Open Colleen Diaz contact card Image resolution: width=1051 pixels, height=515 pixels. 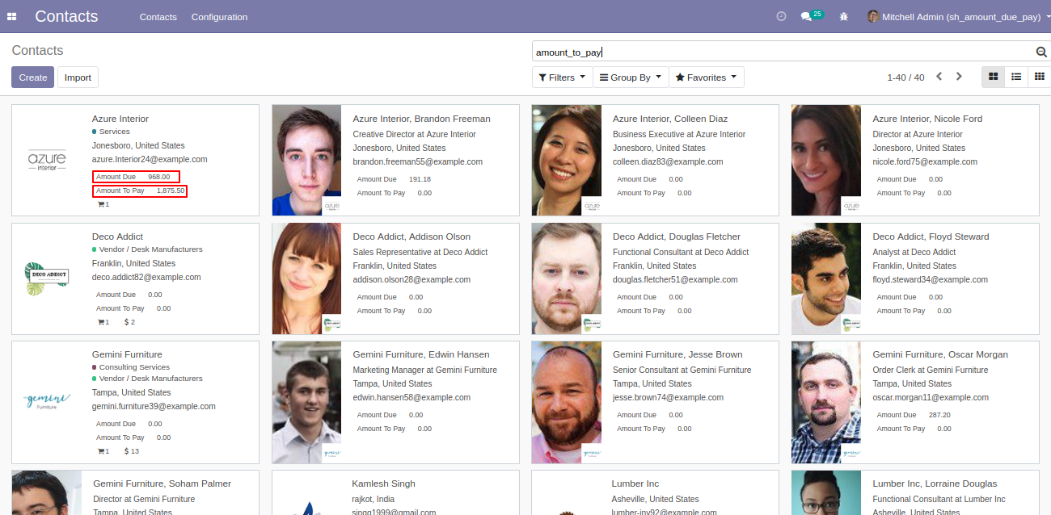pos(655,160)
